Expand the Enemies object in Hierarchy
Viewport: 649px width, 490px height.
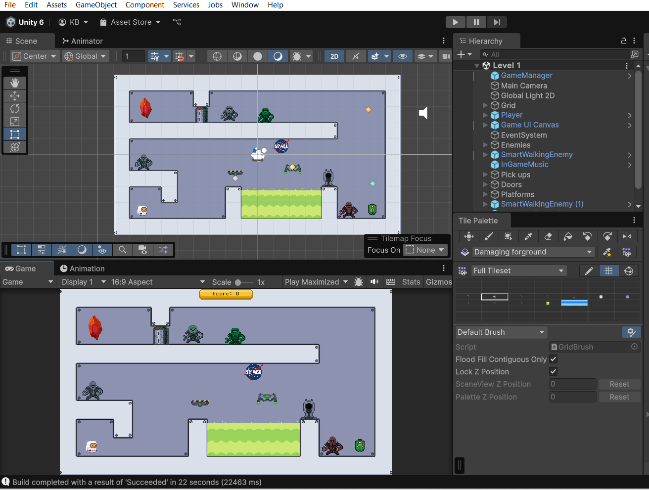coord(485,145)
